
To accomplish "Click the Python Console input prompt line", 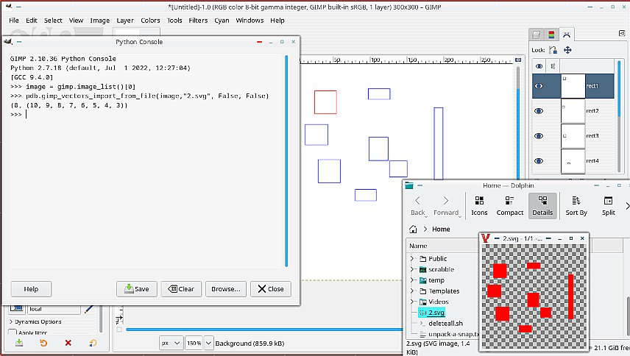I will pyautogui.click(x=146, y=115).
